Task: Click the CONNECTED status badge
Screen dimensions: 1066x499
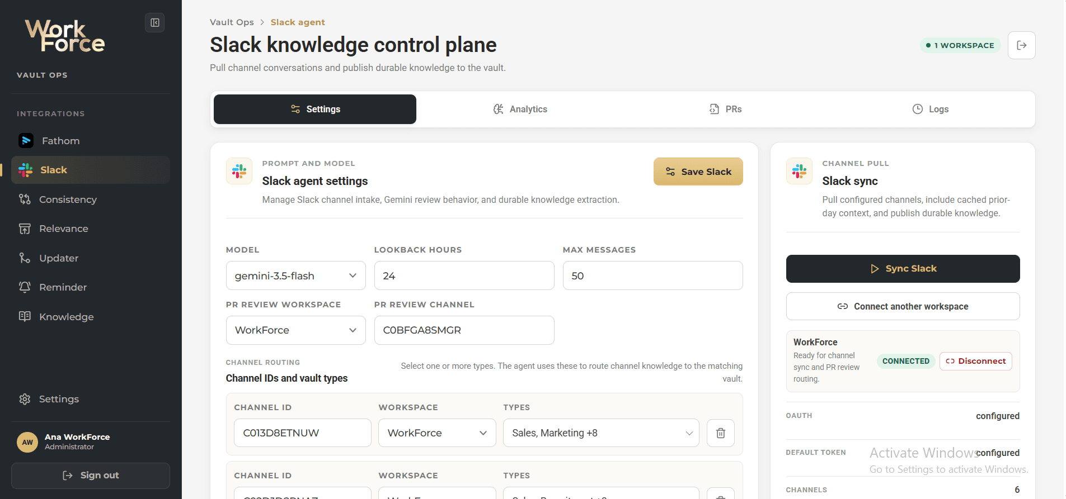Action: click(905, 361)
